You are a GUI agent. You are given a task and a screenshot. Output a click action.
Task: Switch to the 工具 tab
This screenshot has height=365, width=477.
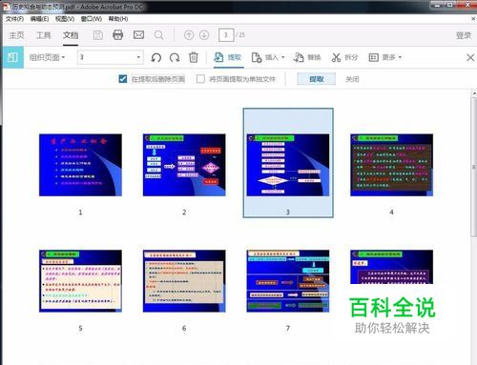coord(44,35)
